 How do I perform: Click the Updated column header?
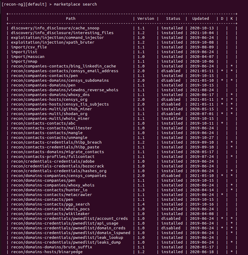point(201,19)
